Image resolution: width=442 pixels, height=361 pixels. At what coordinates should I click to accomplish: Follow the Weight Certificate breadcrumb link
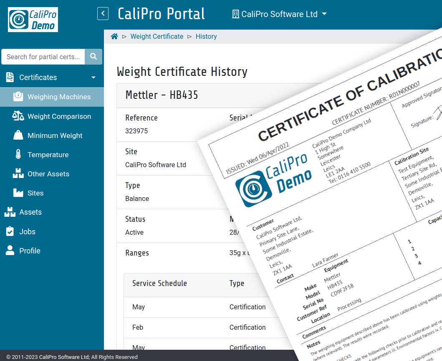click(157, 36)
